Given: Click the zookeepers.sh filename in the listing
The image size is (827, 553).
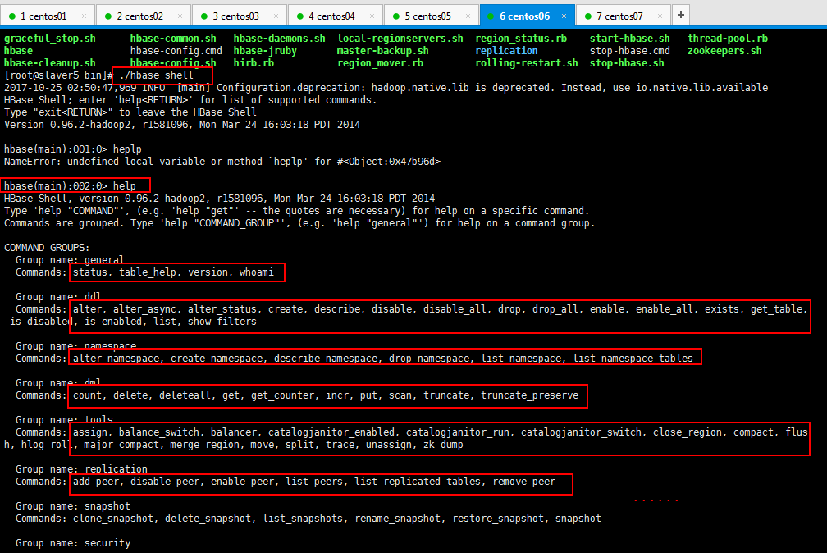Looking at the screenshot, I should pos(724,51).
